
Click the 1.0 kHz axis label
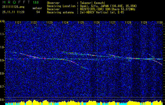point(2,48)
